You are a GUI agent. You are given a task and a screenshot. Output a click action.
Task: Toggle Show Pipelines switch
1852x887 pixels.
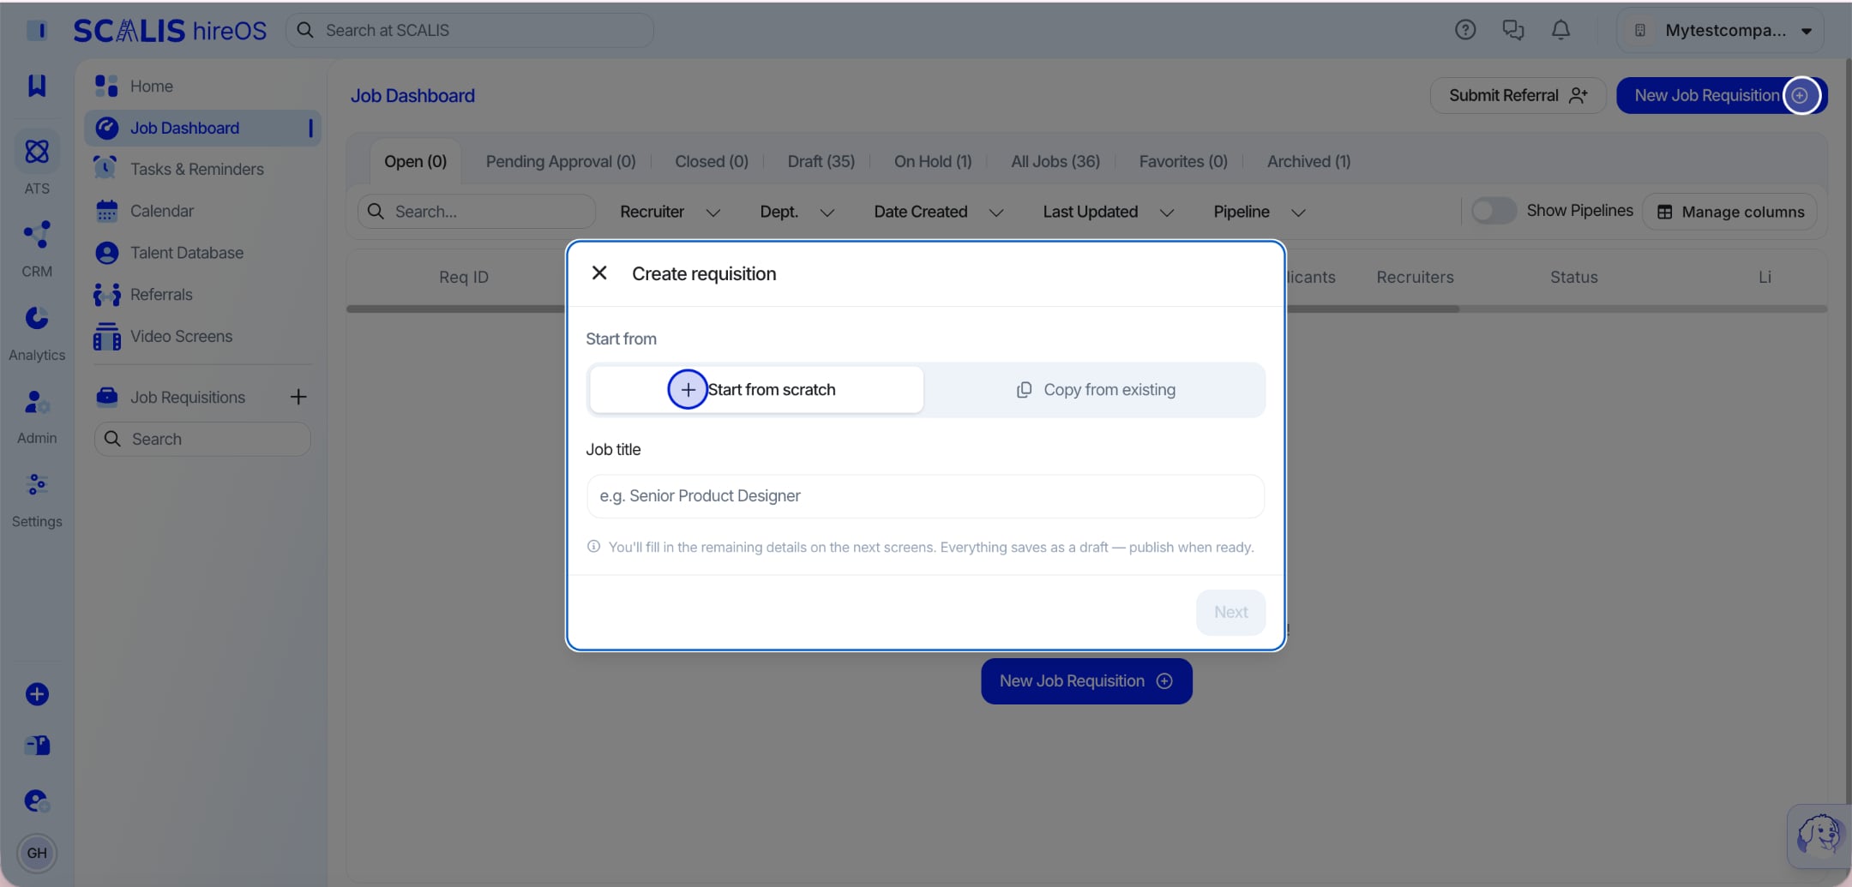pos(1494,211)
